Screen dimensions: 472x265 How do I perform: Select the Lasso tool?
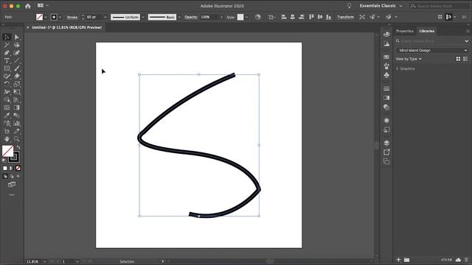coord(16,45)
